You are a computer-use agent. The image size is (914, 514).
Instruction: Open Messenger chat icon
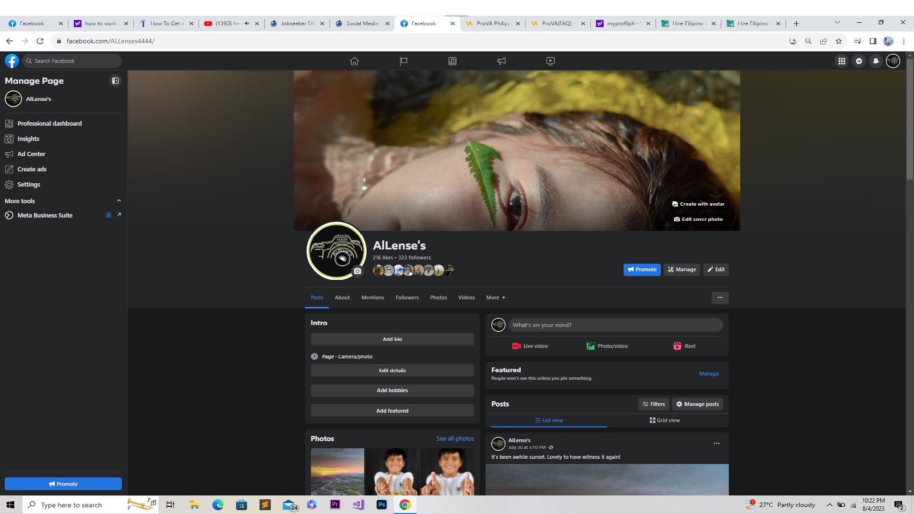coord(859,61)
